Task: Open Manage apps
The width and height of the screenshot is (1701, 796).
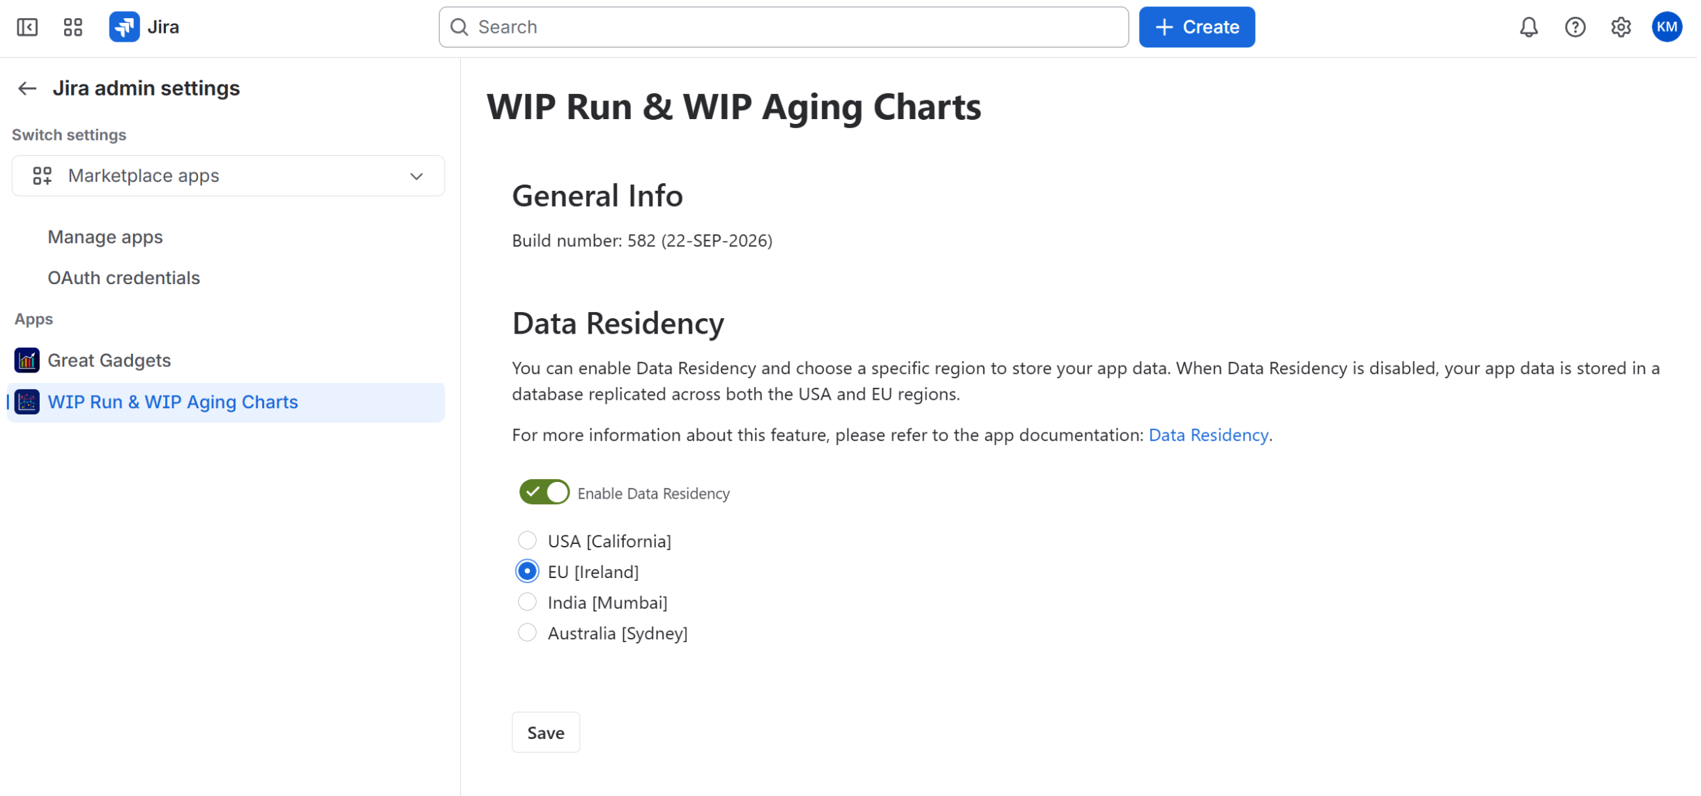Action: (x=105, y=237)
